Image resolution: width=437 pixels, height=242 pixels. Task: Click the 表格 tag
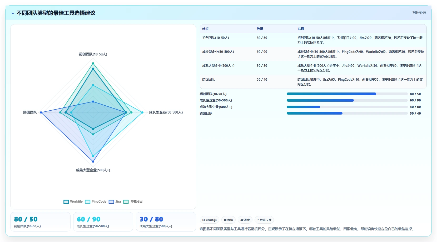(229, 220)
